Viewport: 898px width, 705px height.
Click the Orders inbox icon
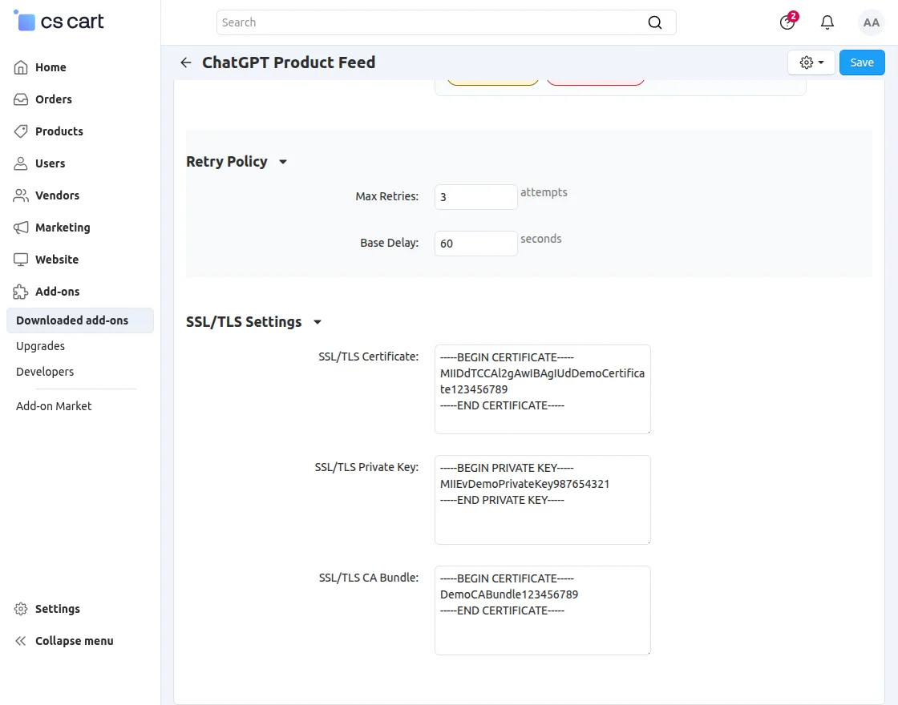point(21,99)
